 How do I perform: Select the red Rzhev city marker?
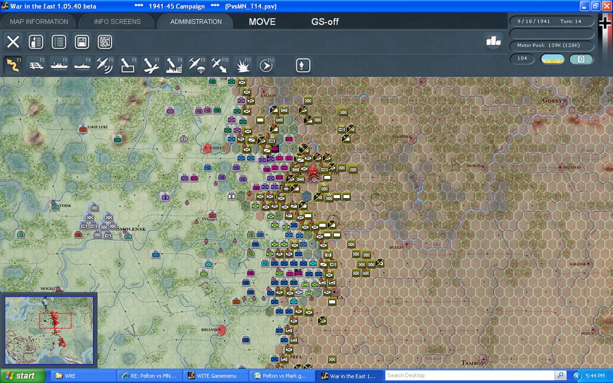(x=207, y=148)
